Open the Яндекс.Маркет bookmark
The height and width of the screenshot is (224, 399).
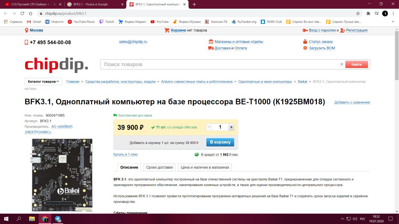(x=132, y=22)
